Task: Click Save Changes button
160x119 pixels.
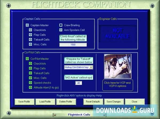Action: 114,102
